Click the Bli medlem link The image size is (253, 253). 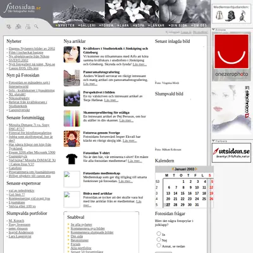(x=200, y=32)
